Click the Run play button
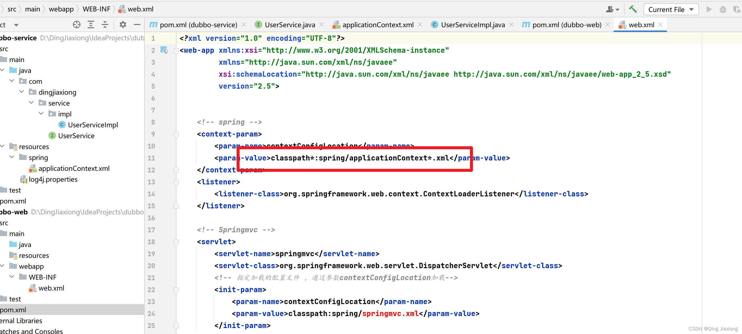742x334 pixels. click(709, 9)
